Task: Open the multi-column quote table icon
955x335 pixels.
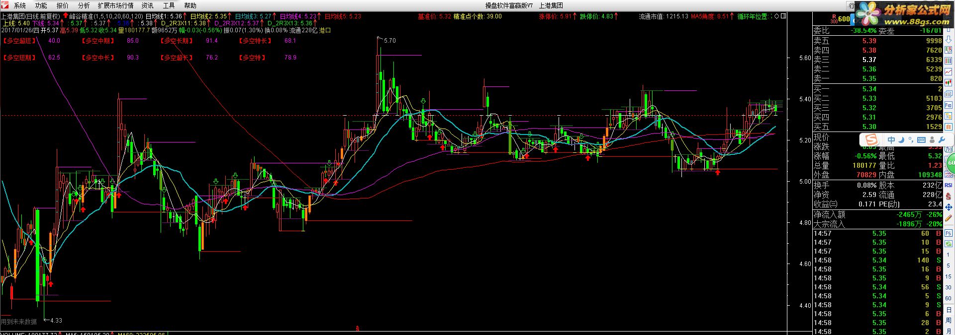Action: (949, 61)
